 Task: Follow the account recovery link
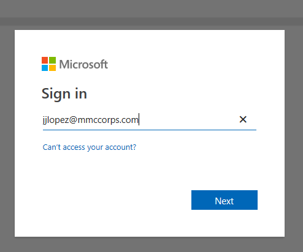(x=90, y=147)
